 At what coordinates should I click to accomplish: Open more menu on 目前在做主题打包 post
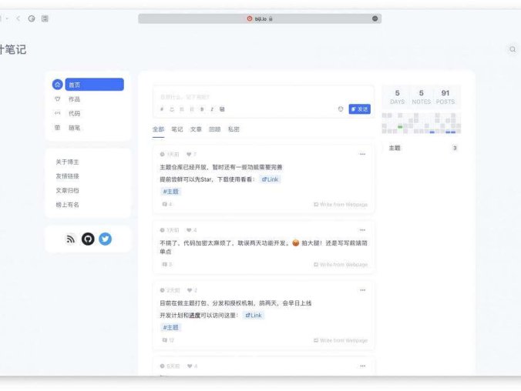[x=362, y=290]
